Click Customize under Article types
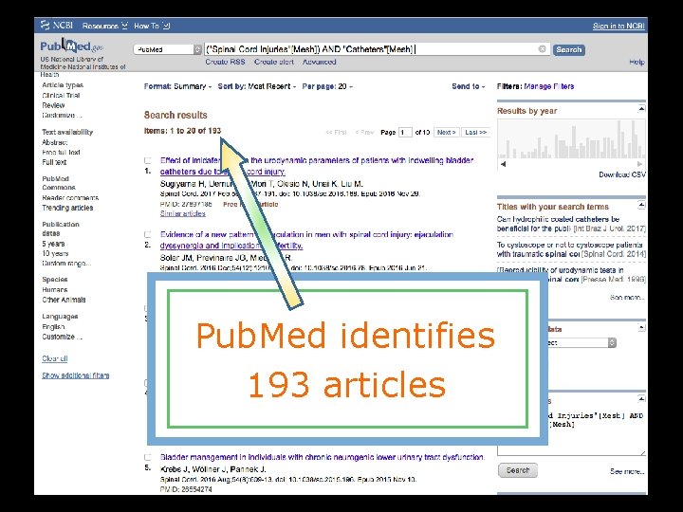Viewport: 683px width, 512px height. pyautogui.click(x=62, y=116)
